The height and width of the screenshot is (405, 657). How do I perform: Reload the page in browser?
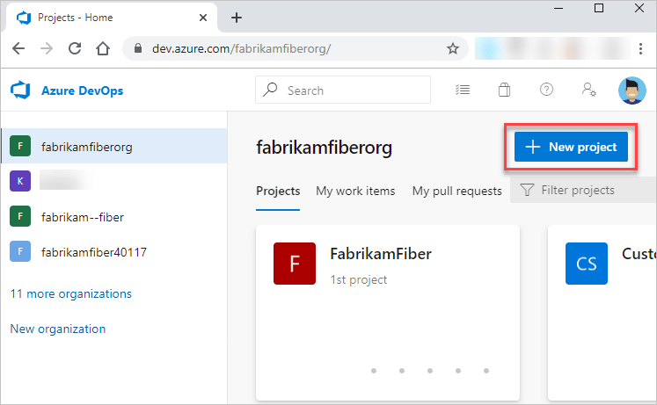click(x=75, y=48)
